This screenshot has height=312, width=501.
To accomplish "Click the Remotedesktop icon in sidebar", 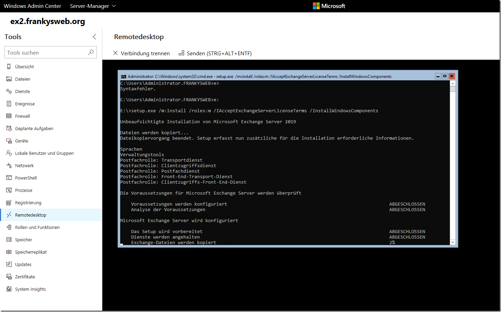I will click(x=9, y=215).
